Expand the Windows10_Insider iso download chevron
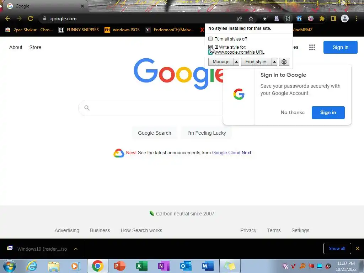The image size is (364, 273). (76, 249)
